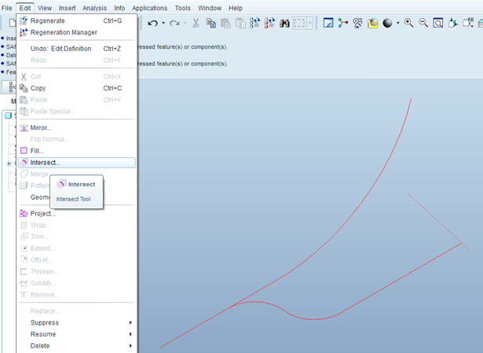Open the Insert menu
The width and height of the screenshot is (483, 353).
(x=68, y=8)
